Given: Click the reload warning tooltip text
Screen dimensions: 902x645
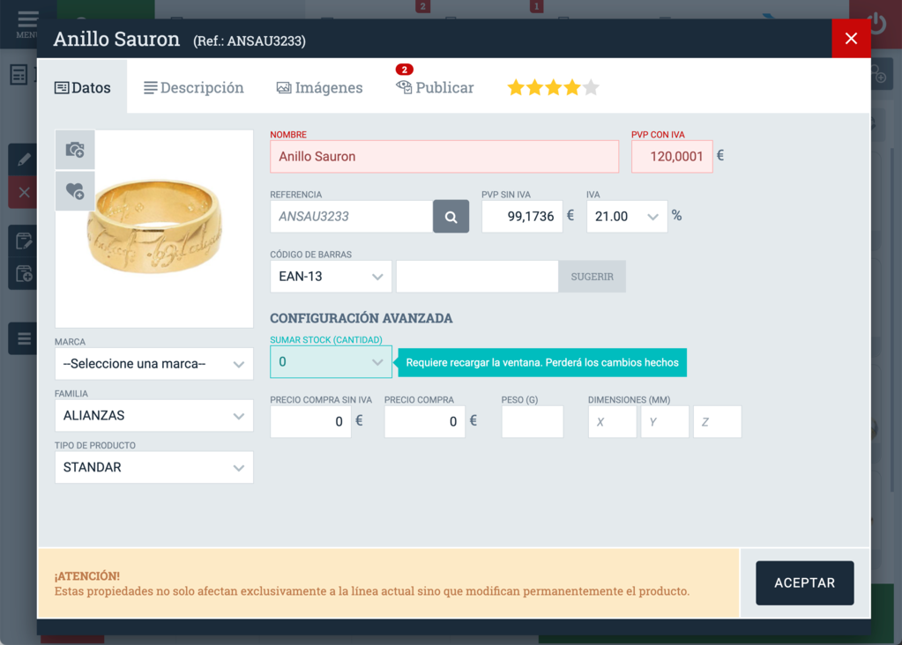Looking at the screenshot, I should (x=542, y=363).
